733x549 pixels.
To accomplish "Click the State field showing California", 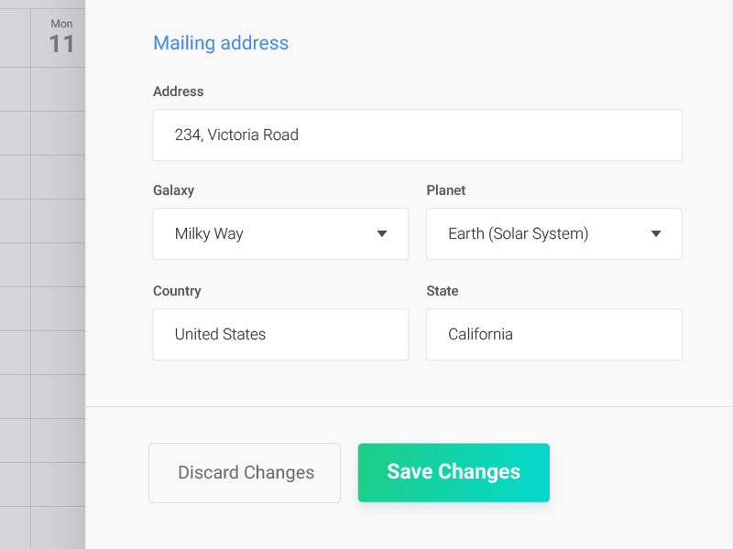I will tap(553, 334).
